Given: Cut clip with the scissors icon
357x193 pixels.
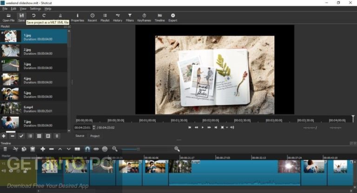Looking at the screenshot, I should pyautogui.click(x=15, y=149).
